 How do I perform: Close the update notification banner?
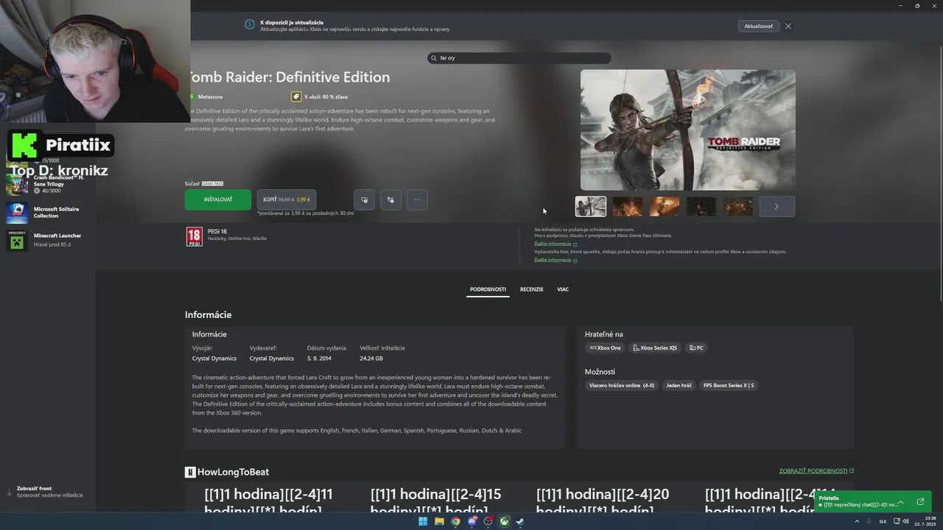tap(788, 26)
